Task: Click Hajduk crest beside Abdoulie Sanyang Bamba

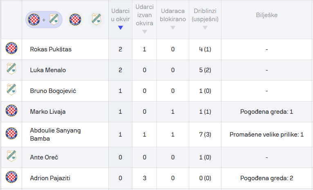Action: point(11,133)
